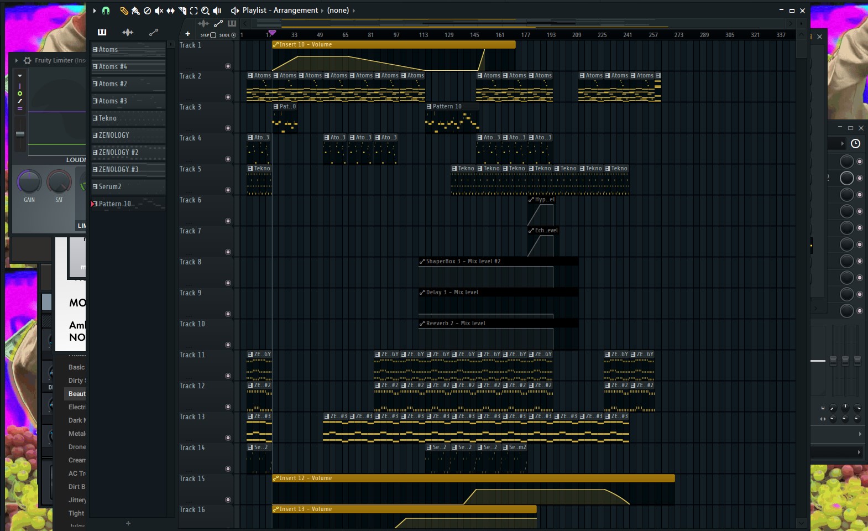Click the speaker icon before Playlist title

[x=235, y=11]
